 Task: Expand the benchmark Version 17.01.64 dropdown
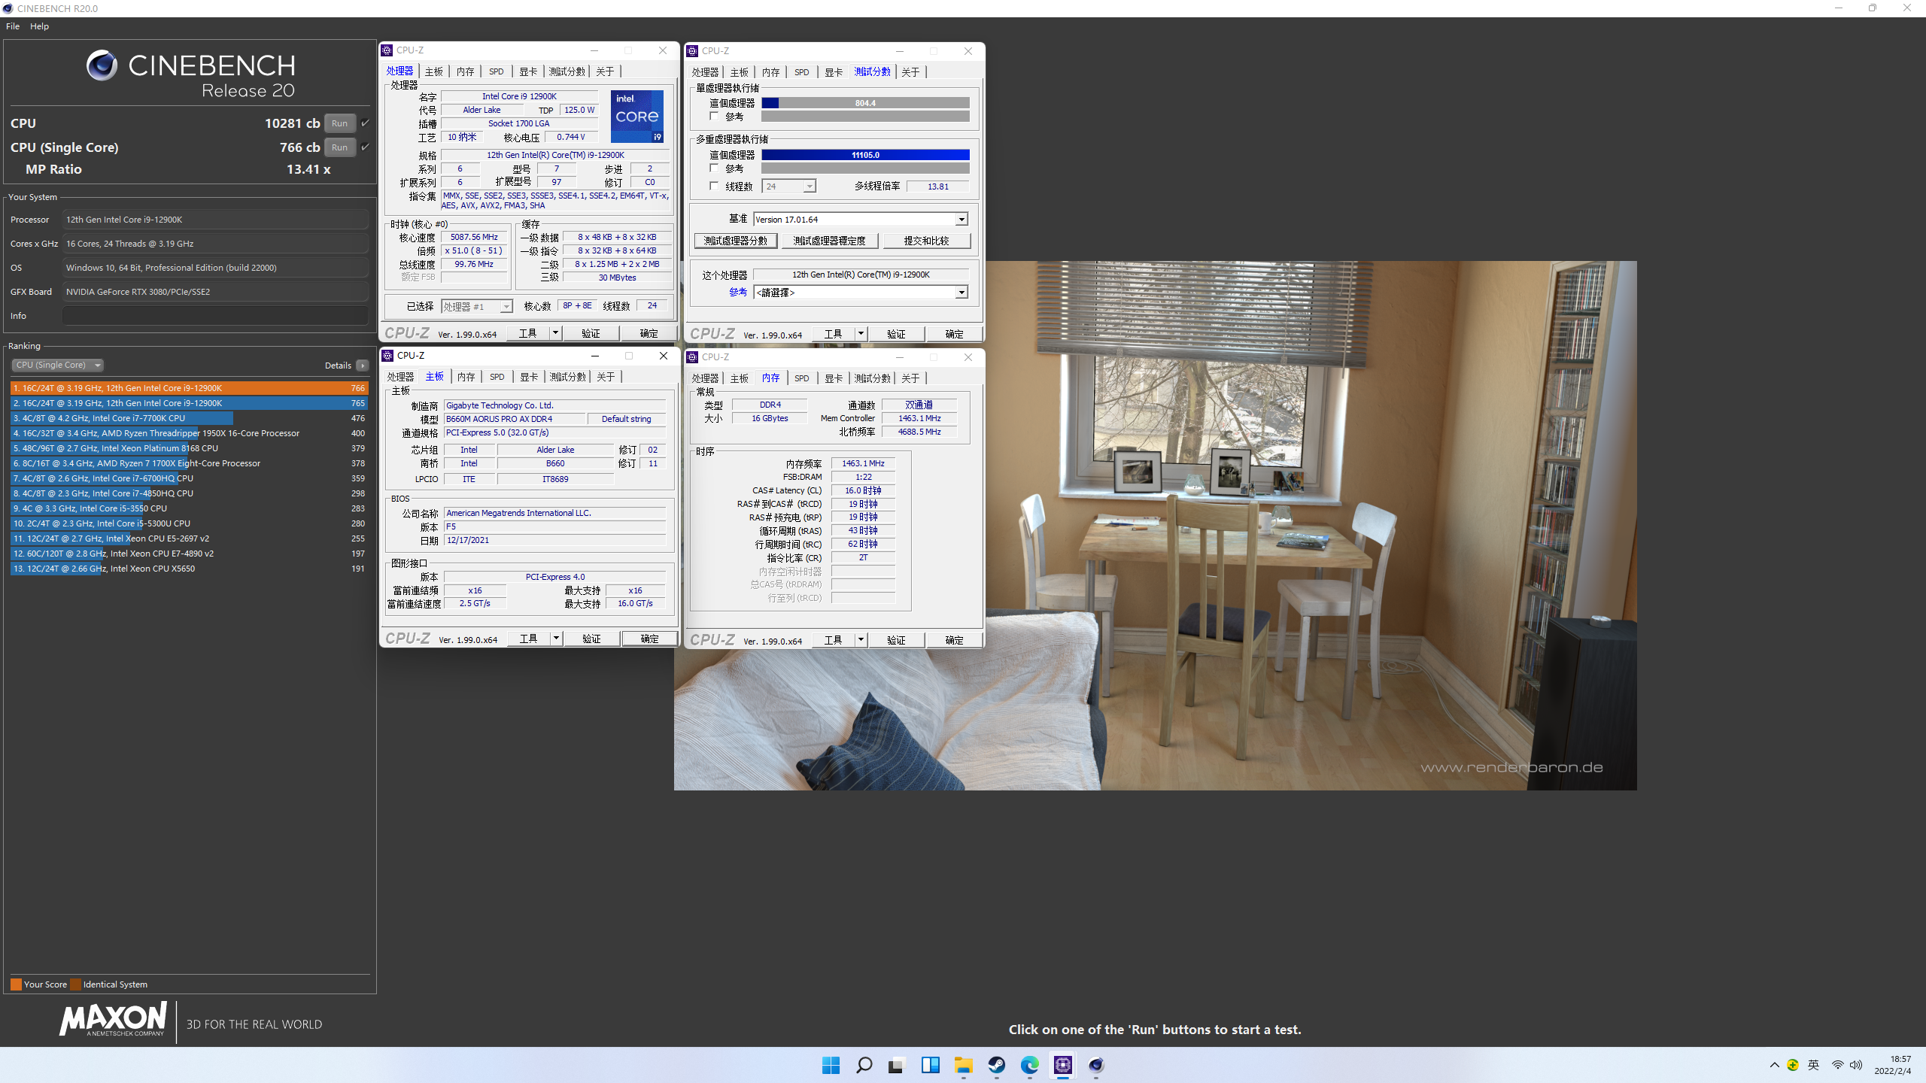[x=961, y=220]
